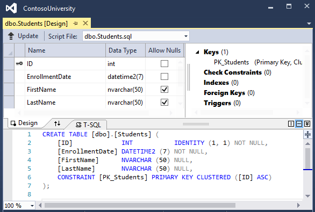315x212 pixels.
Task: Click the horizontal split layout icon
Action: [x=299, y=124]
